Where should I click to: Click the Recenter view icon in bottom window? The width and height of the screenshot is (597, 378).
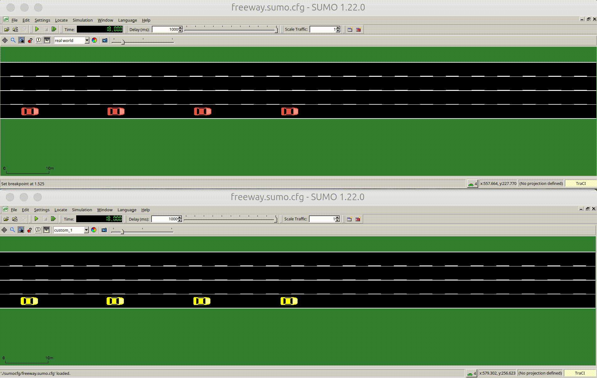pos(4,230)
